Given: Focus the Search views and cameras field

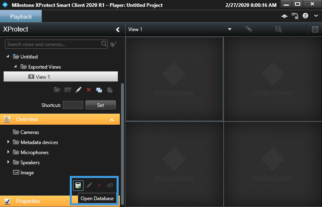Looking at the screenshot, I should [56, 44].
